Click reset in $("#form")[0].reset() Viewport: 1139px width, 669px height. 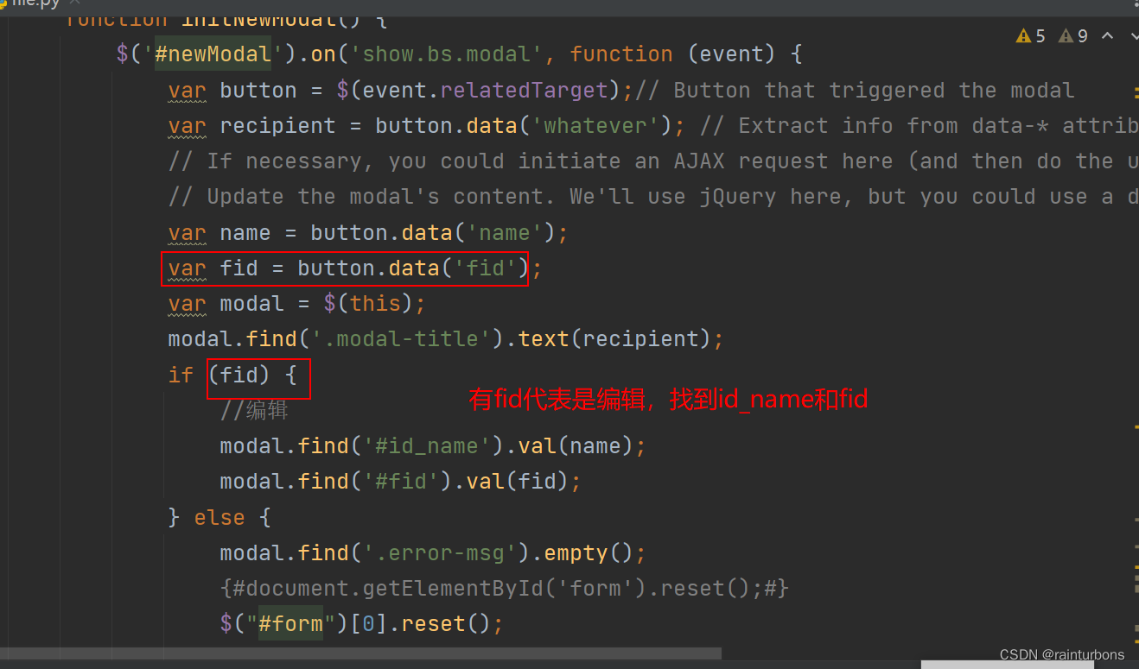[433, 624]
